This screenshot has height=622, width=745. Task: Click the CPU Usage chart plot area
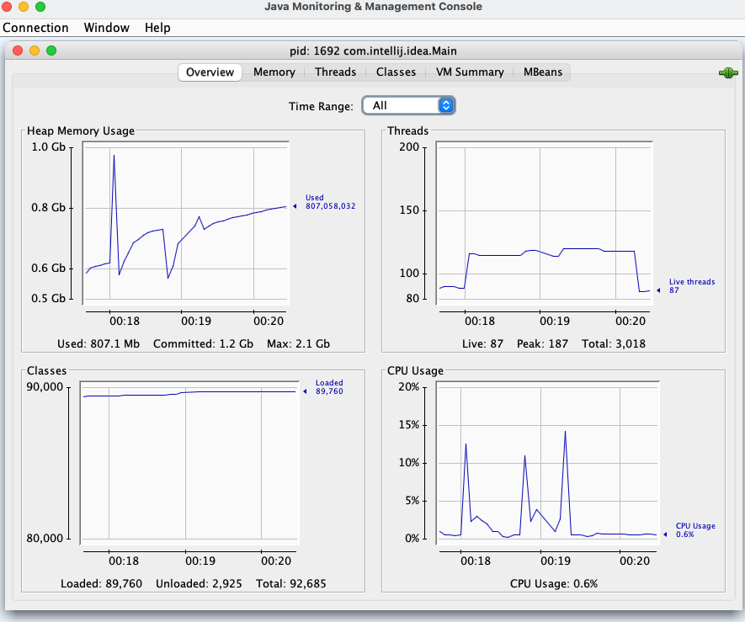(545, 463)
